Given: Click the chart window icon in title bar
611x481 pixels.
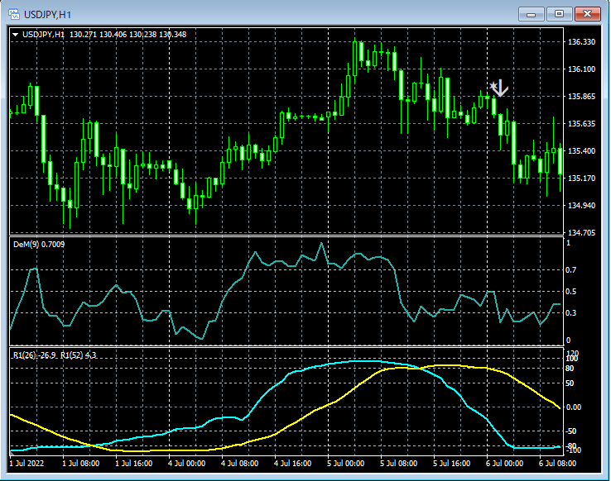Looking at the screenshot, I should point(14,13).
